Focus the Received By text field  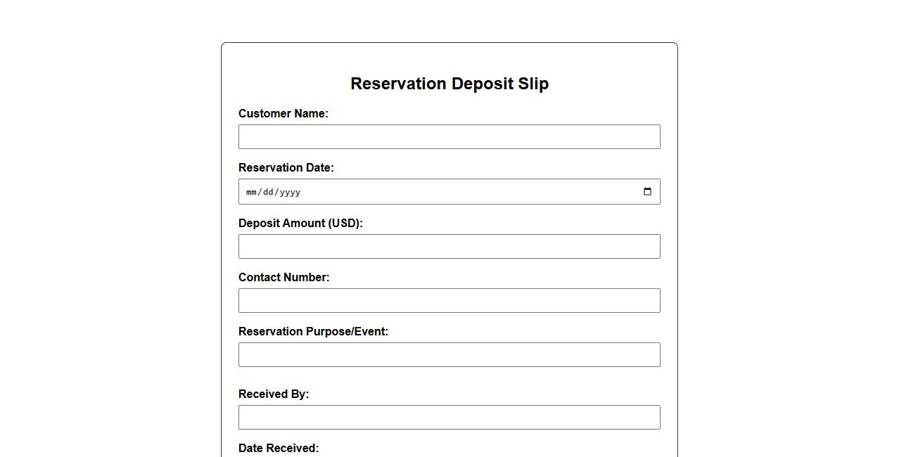click(x=449, y=418)
